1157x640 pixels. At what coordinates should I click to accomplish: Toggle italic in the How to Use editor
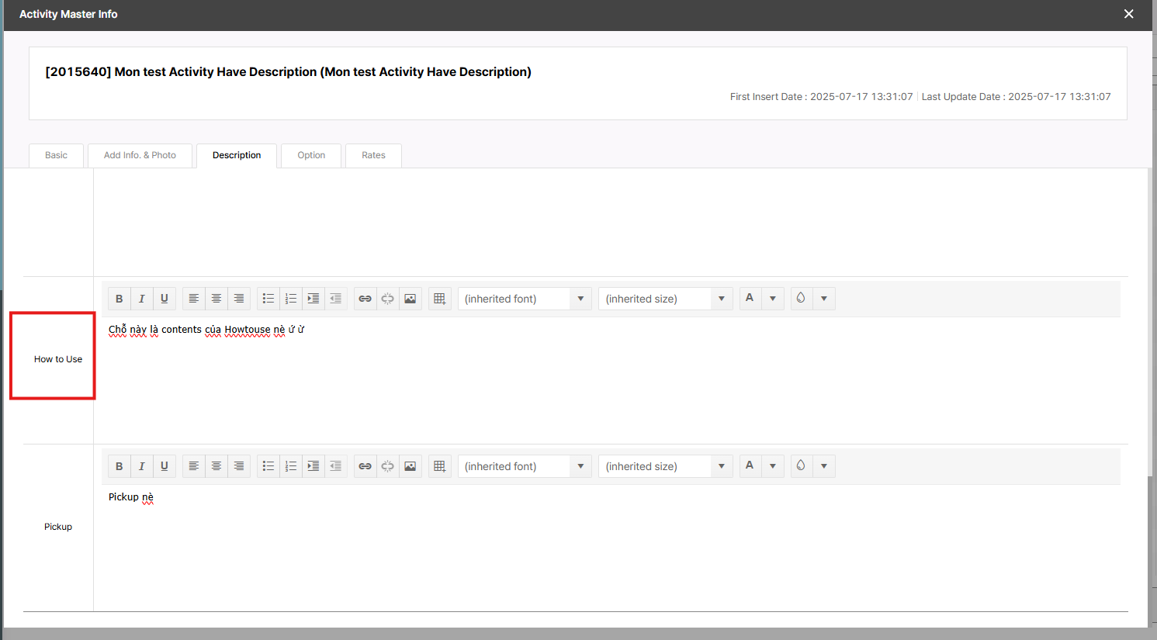[x=141, y=299]
